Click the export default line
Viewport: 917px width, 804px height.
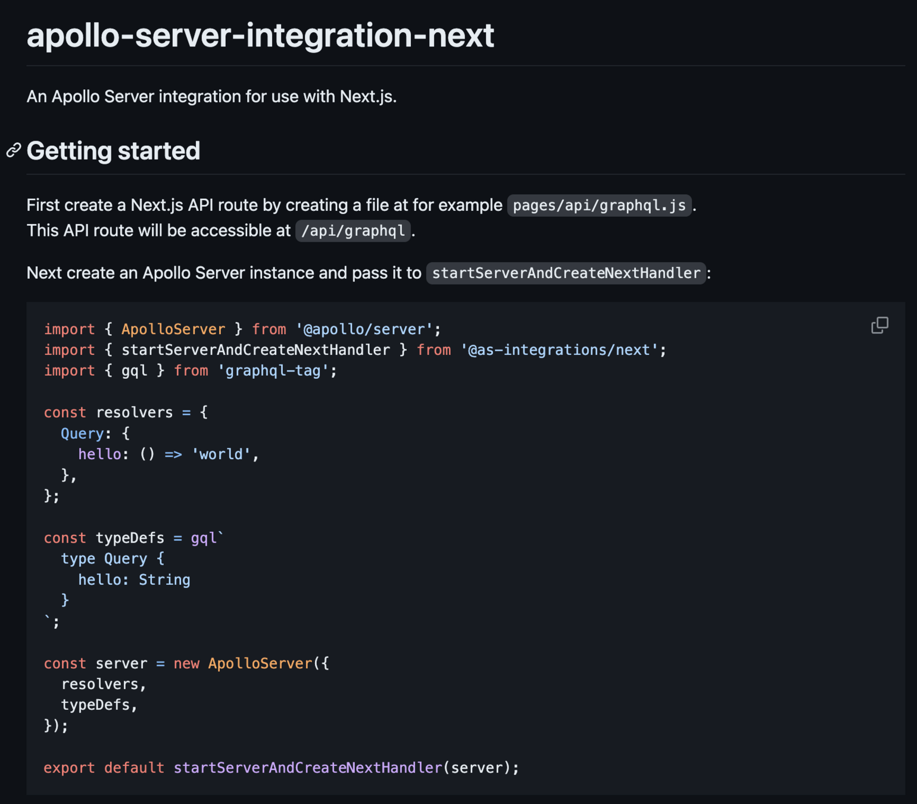point(281,768)
